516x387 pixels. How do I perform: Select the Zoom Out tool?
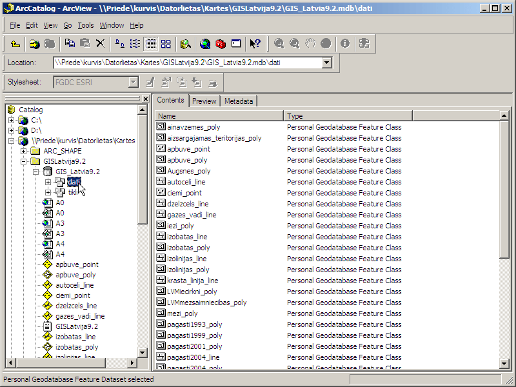[294, 44]
